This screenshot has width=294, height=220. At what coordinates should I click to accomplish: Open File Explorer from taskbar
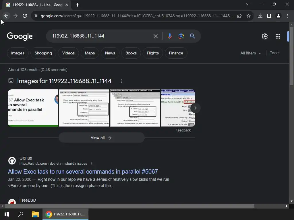tap(35, 214)
